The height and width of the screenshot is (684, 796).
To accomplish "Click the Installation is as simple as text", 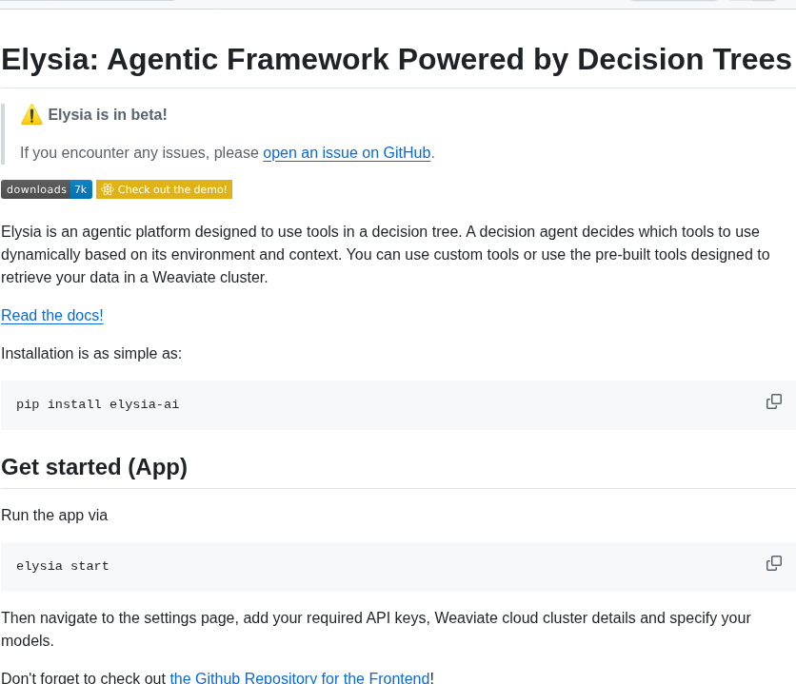I will click(91, 353).
